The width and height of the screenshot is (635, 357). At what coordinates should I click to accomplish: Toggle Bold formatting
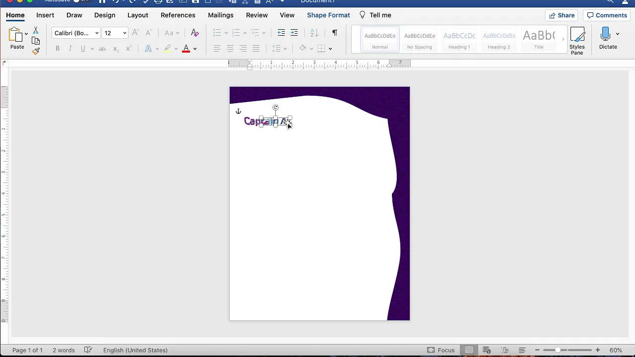point(58,49)
